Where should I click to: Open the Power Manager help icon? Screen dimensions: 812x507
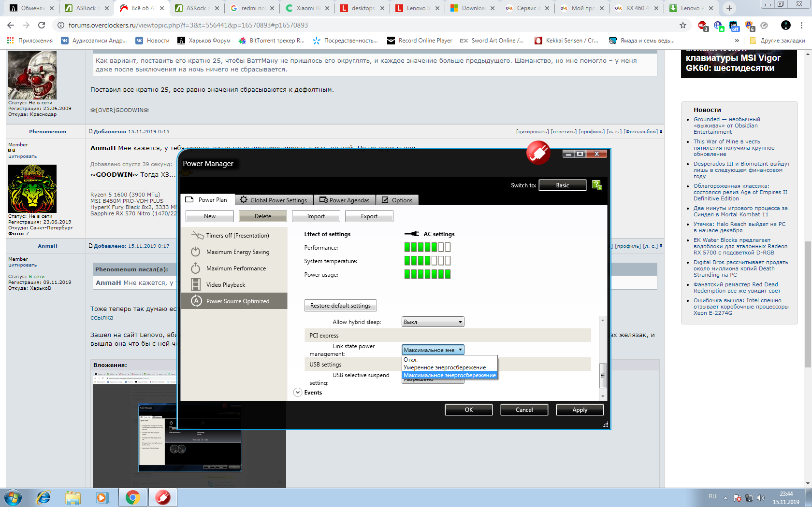coord(597,185)
